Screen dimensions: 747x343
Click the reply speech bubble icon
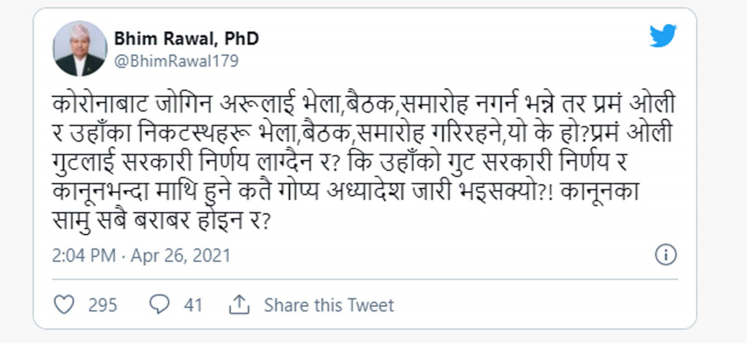(x=159, y=305)
